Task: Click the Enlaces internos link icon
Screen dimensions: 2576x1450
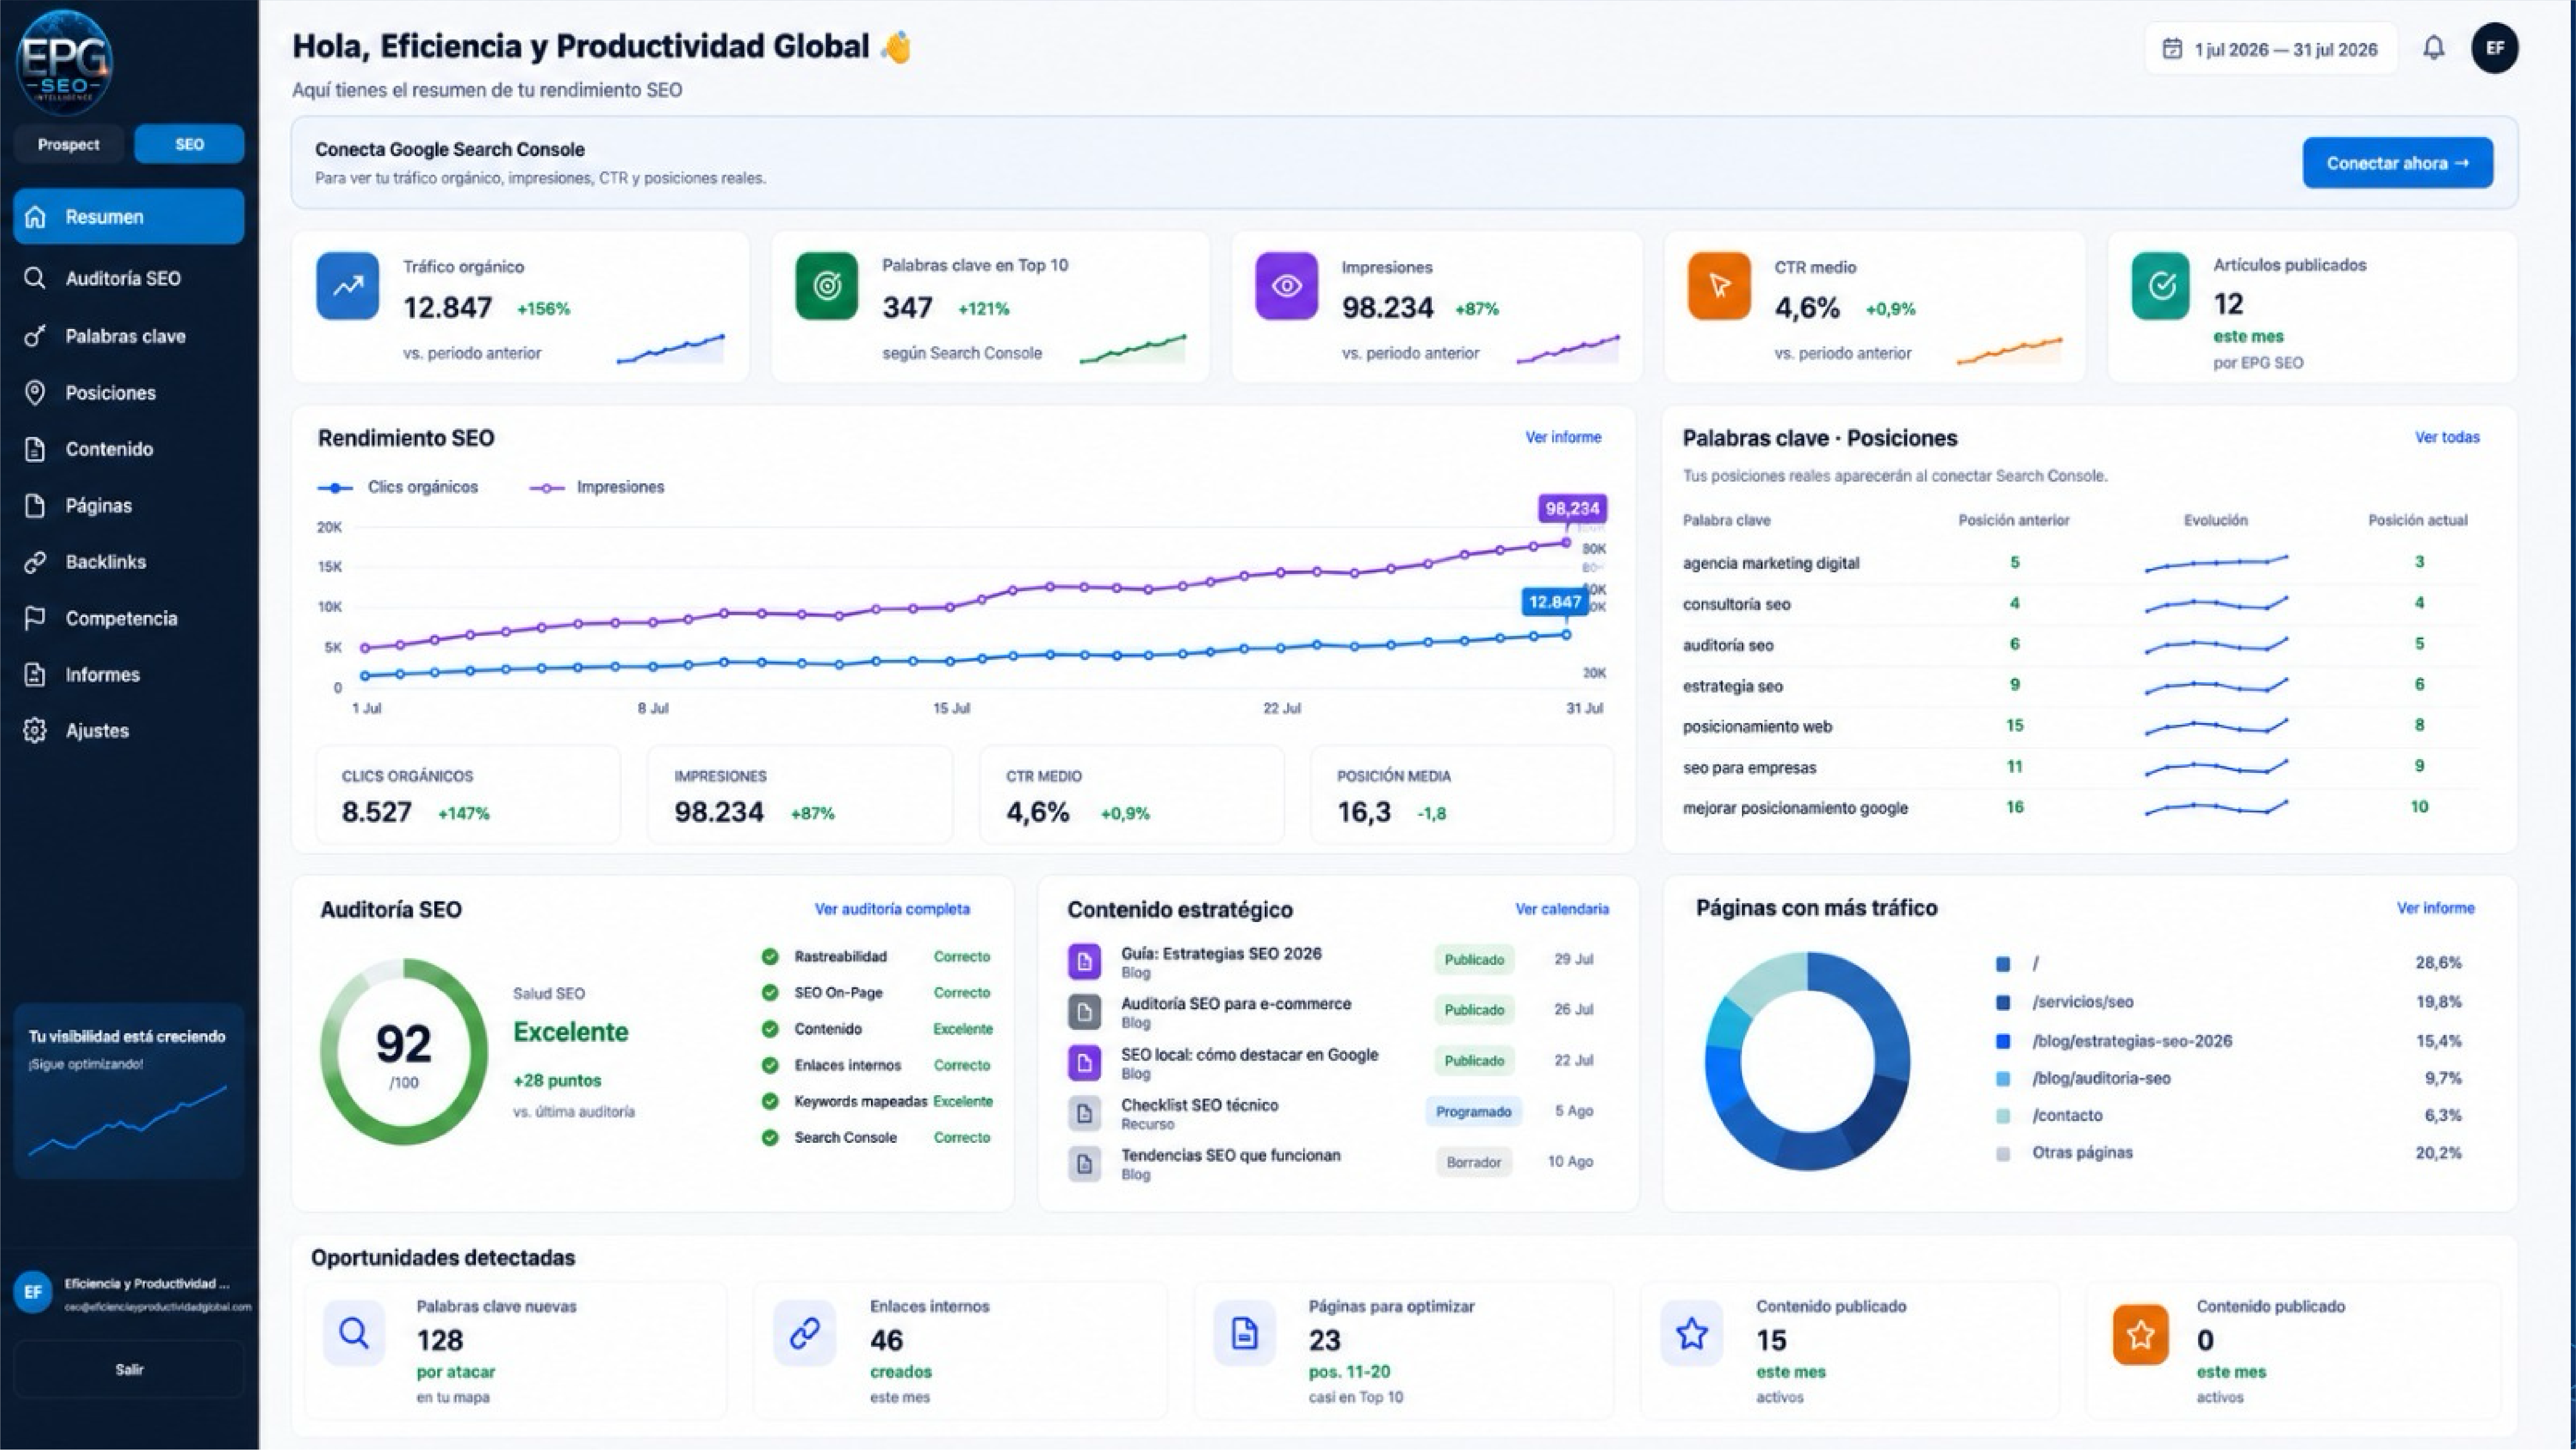Action: pyautogui.click(x=805, y=1333)
